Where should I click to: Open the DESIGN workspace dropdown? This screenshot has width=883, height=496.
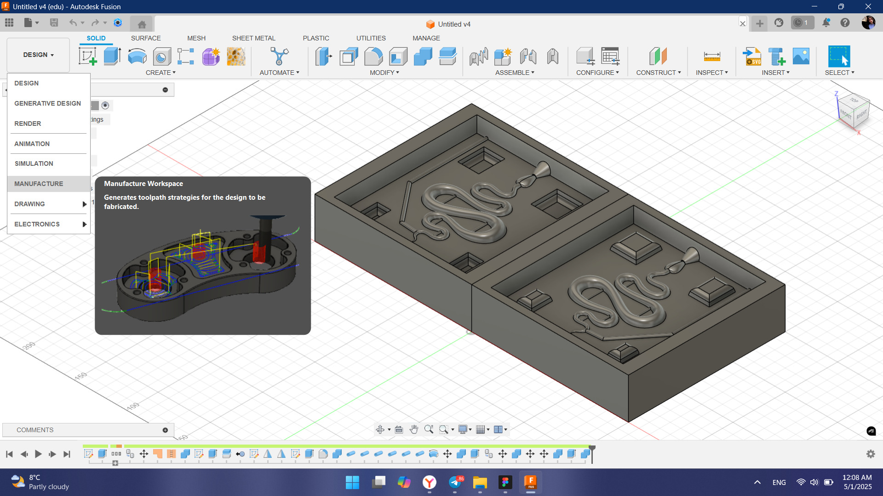[39, 55]
